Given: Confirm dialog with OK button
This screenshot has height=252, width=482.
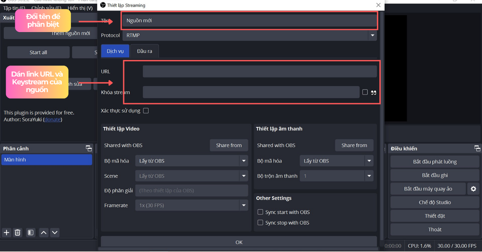Looking at the screenshot, I should click(x=239, y=242).
